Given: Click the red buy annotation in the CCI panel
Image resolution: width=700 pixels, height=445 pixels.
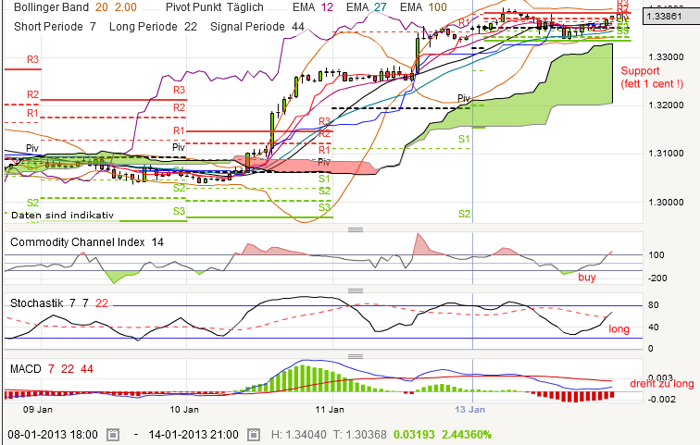Looking at the screenshot, I should (587, 278).
